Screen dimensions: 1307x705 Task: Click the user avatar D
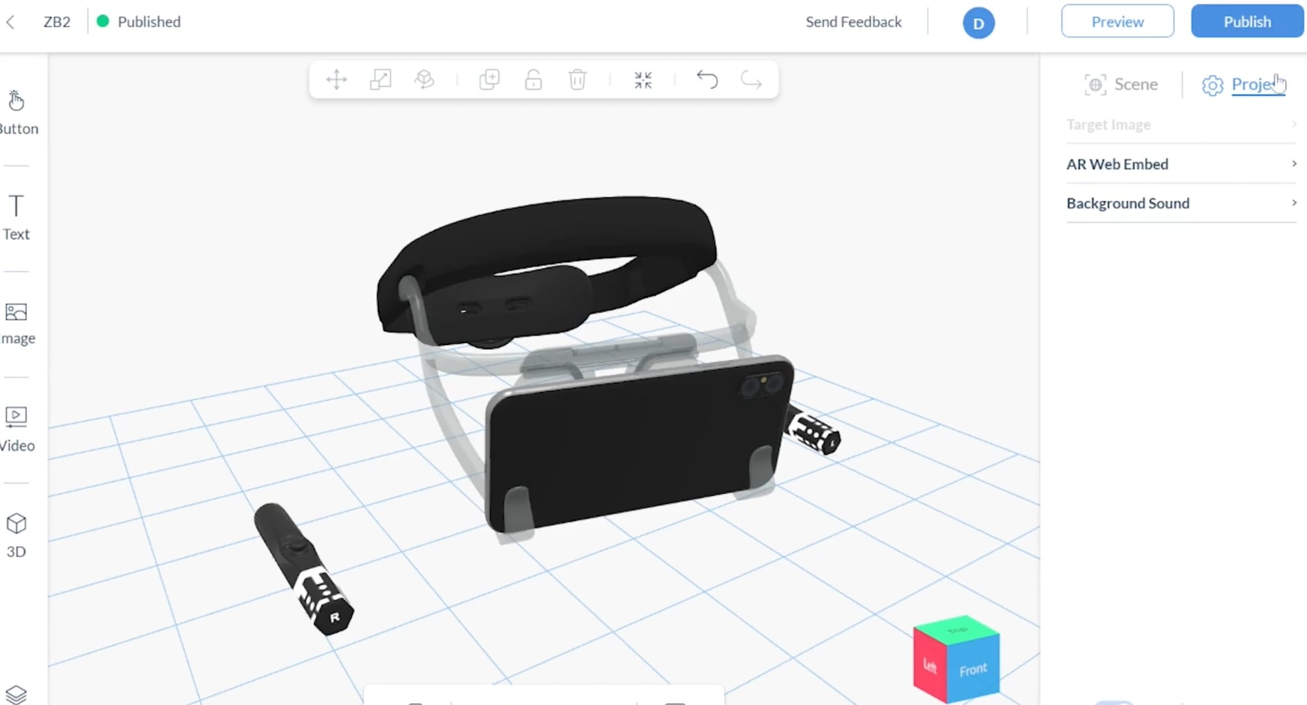click(978, 23)
